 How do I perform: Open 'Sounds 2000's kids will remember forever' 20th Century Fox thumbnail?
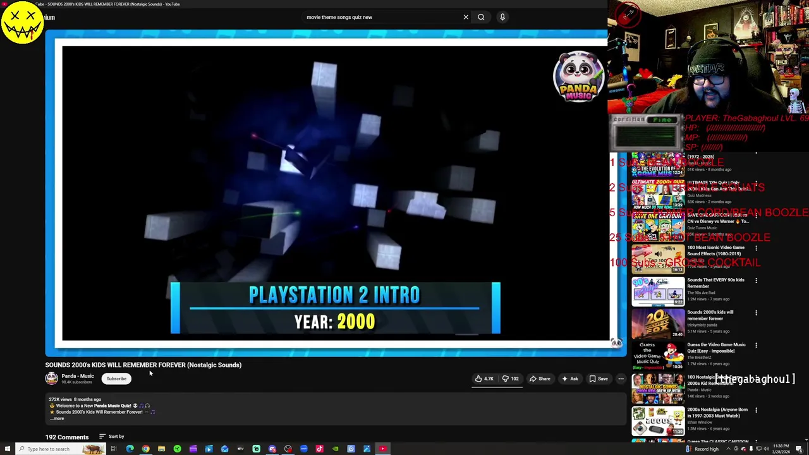coord(658,324)
